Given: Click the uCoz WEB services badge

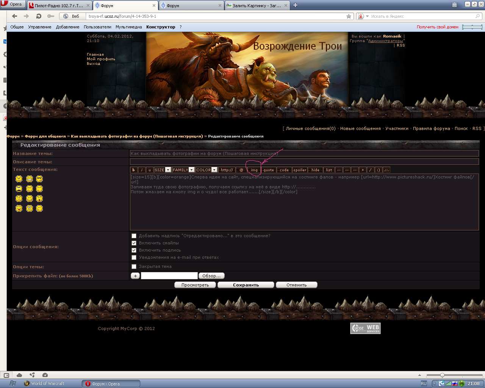Looking at the screenshot, I should 365,328.
